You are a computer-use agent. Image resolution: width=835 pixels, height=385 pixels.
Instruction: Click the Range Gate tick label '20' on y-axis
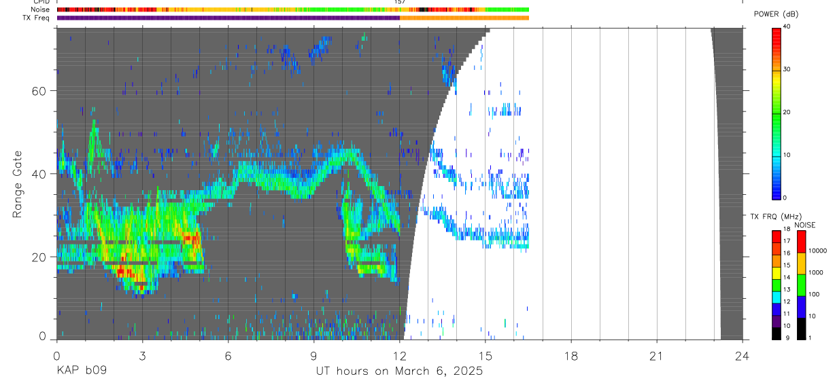40,257
